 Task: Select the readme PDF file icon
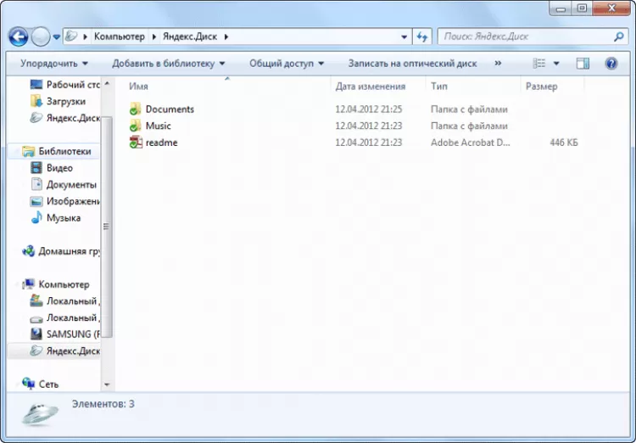tap(136, 142)
